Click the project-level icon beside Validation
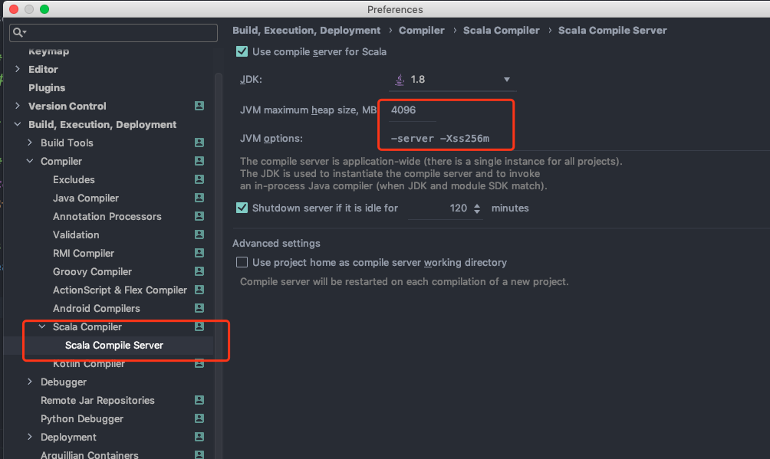770x459 pixels. (x=199, y=234)
